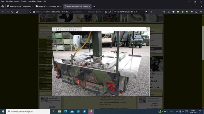Show image 5 in gallery
The height and width of the screenshot is (114, 204).
[71, 29]
